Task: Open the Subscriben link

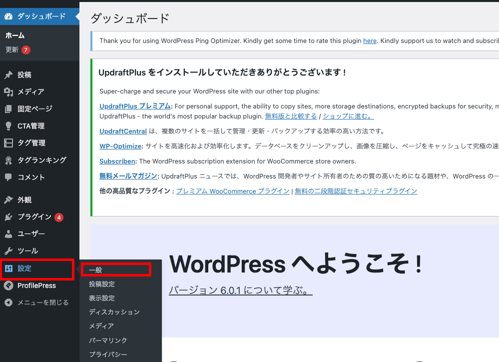Action: (117, 161)
